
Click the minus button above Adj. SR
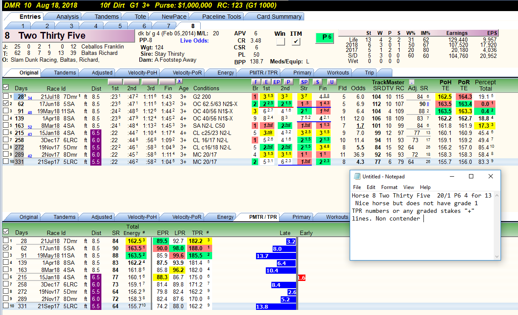[411, 82]
